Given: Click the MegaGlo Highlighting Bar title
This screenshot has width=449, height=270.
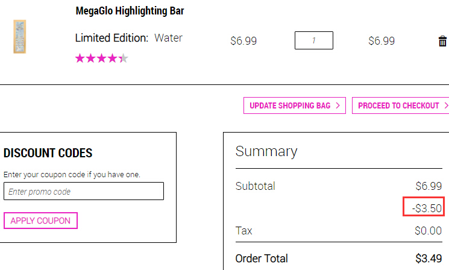Looking at the screenshot, I should pyautogui.click(x=130, y=11).
